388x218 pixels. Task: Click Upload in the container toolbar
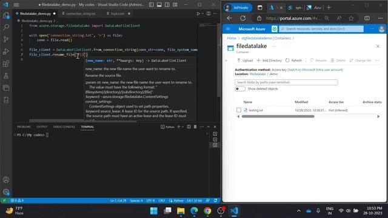tap(245, 61)
